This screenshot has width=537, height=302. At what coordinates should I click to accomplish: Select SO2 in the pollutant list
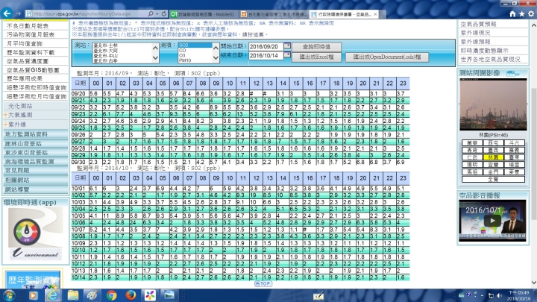[195, 45]
